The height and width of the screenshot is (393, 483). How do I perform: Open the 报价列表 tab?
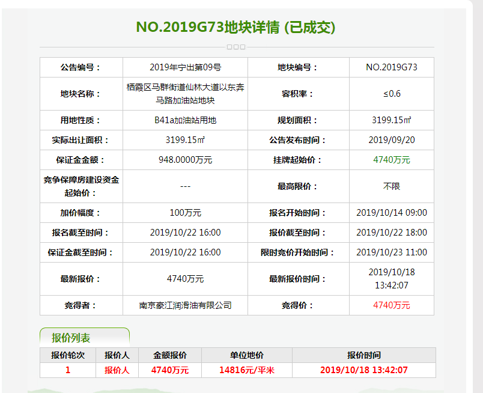pyautogui.click(x=85, y=338)
